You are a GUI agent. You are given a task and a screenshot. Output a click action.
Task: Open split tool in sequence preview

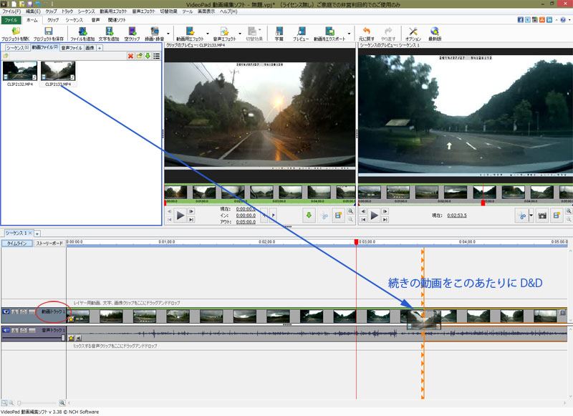pos(522,216)
